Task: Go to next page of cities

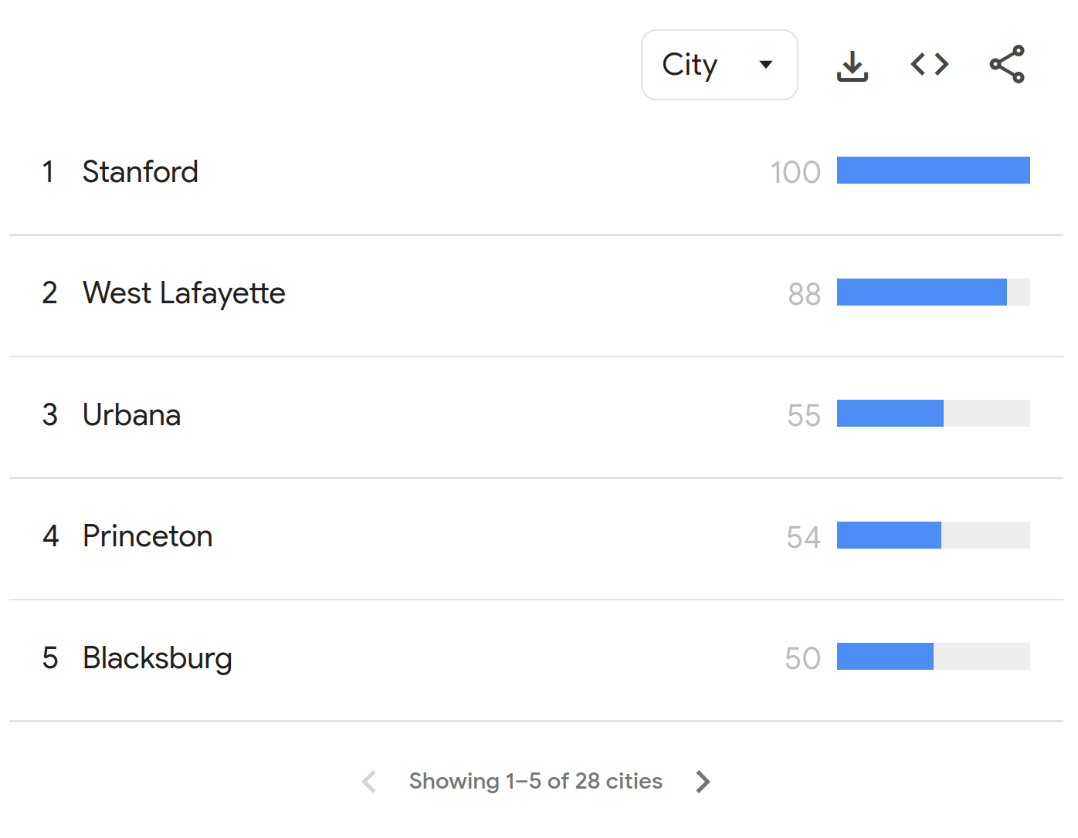Action: (x=702, y=782)
